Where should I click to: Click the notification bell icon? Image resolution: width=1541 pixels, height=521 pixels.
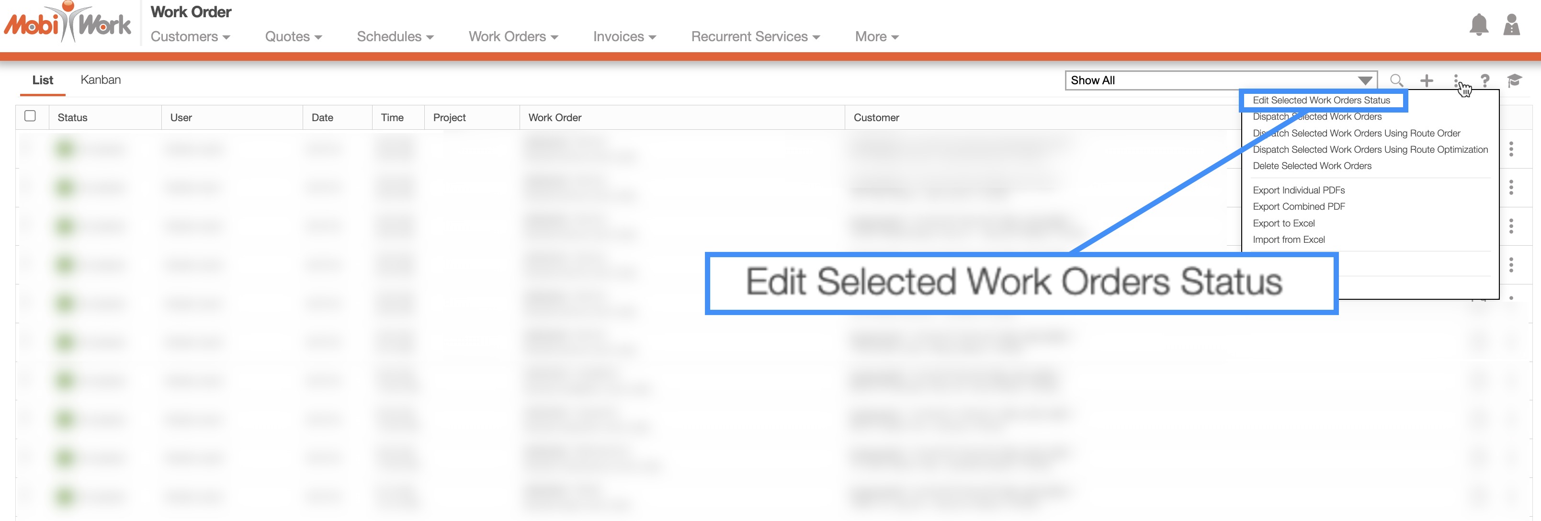(1478, 25)
